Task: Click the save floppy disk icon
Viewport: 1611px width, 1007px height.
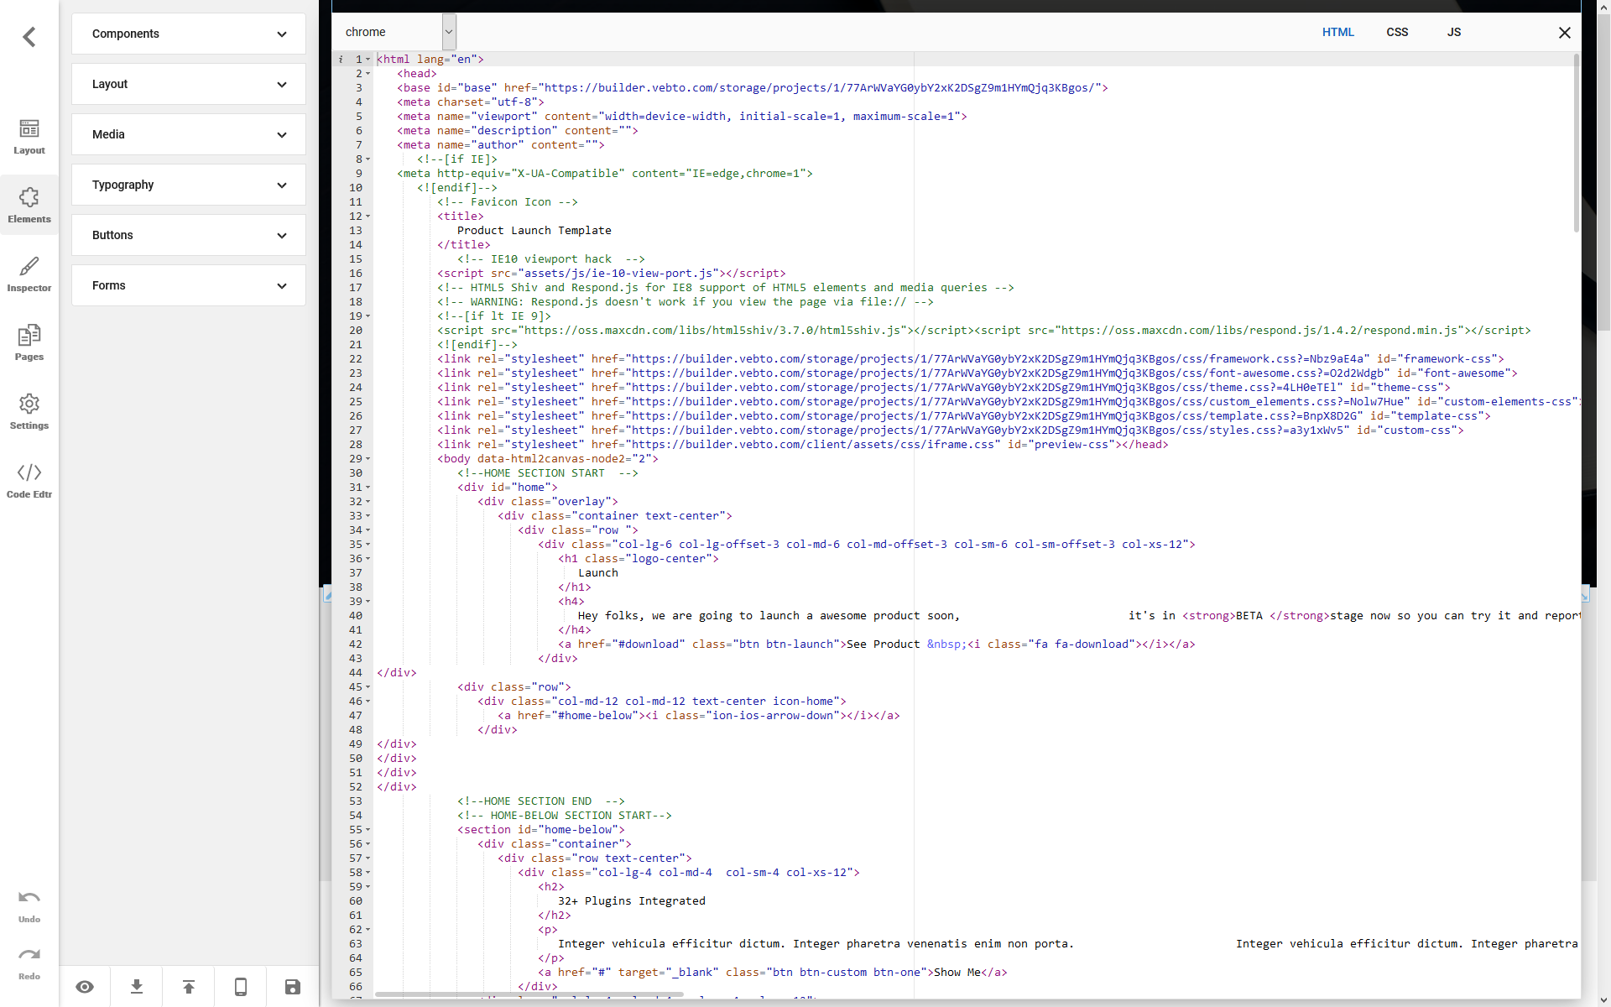Action: click(293, 987)
